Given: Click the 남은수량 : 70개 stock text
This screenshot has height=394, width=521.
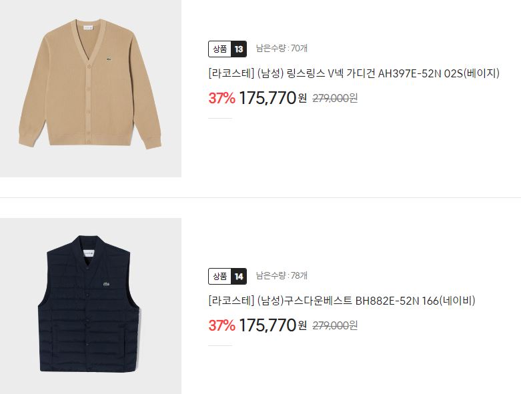Looking at the screenshot, I should [x=282, y=49].
